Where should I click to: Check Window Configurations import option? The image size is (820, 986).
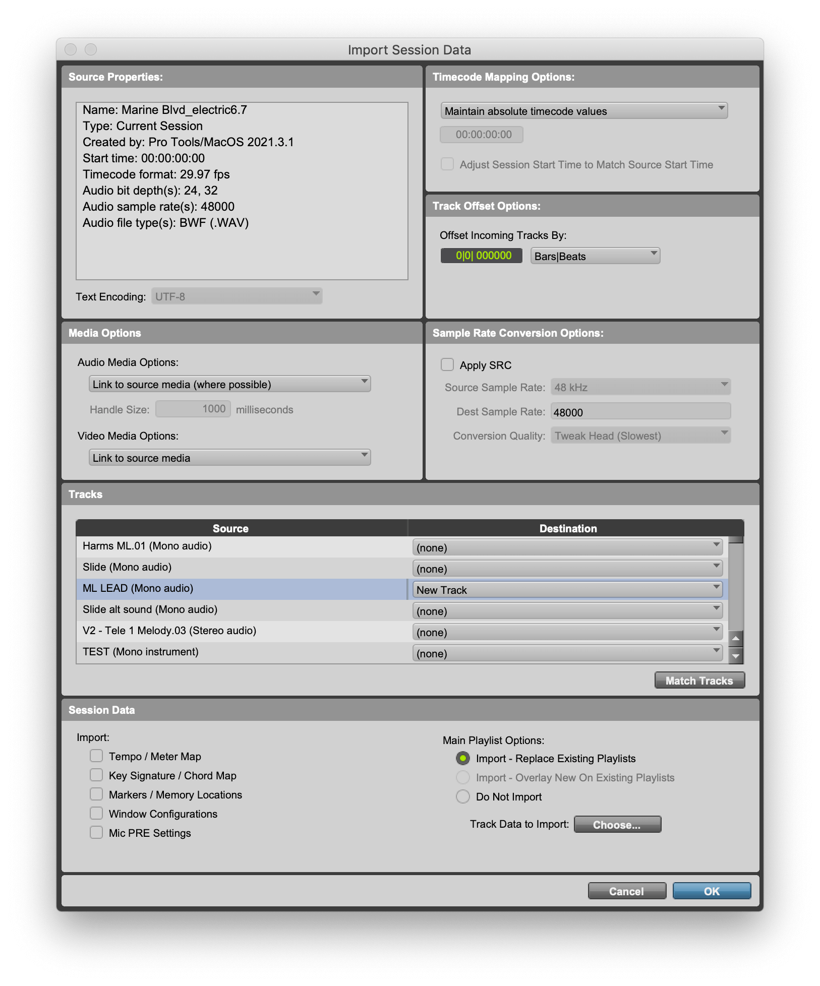[x=96, y=813]
